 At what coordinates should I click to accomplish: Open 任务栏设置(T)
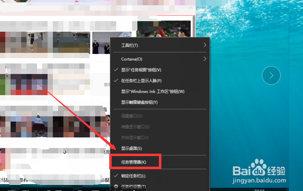[160, 186]
